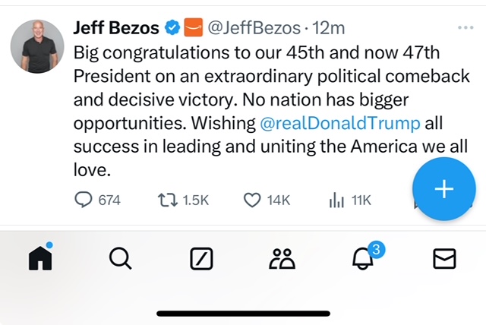Like the tweet with heart icon
Viewport: 486px width, 325px height.
click(252, 200)
